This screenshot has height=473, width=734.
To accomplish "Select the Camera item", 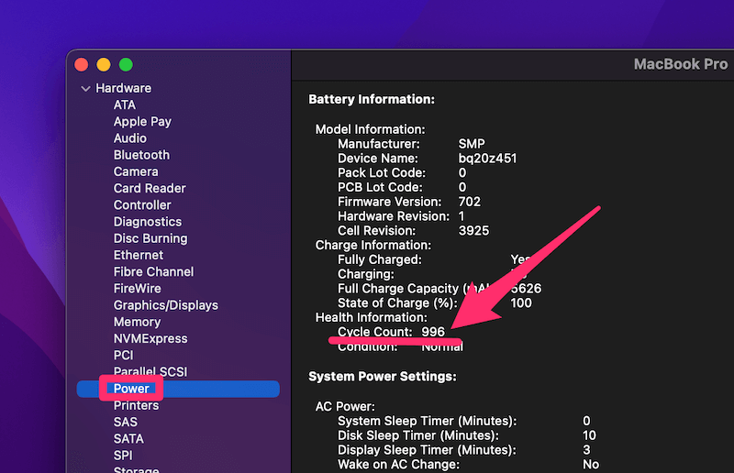I will point(136,171).
